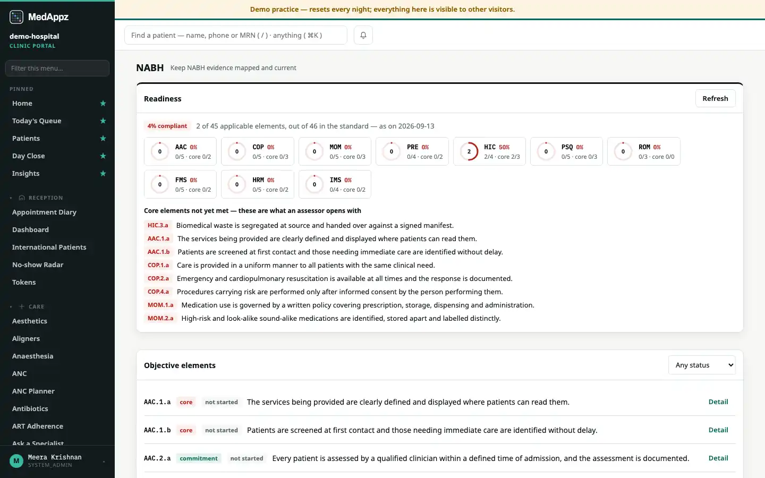Image resolution: width=765 pixels, height=478 pixels.
Task: Click the HIC progress ring showing 2
Action: pyautogui.click(x=469, y=151)
